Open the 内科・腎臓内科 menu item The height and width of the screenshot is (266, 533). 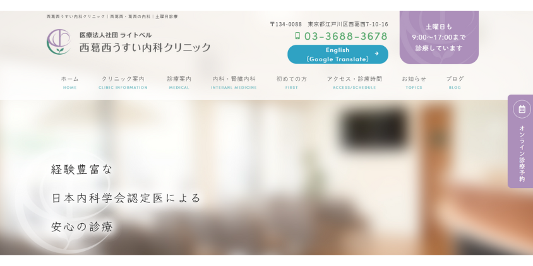point(234,83)
